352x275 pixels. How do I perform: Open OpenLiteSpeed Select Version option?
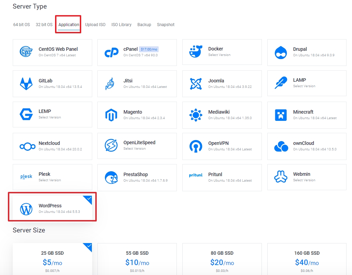135,148
